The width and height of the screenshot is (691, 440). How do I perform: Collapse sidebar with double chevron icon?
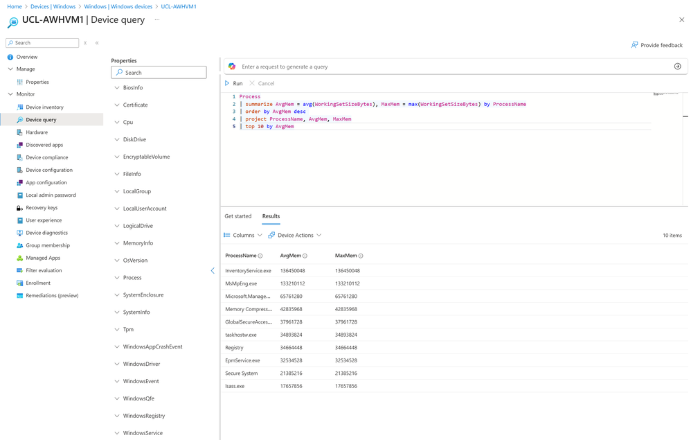97,43
